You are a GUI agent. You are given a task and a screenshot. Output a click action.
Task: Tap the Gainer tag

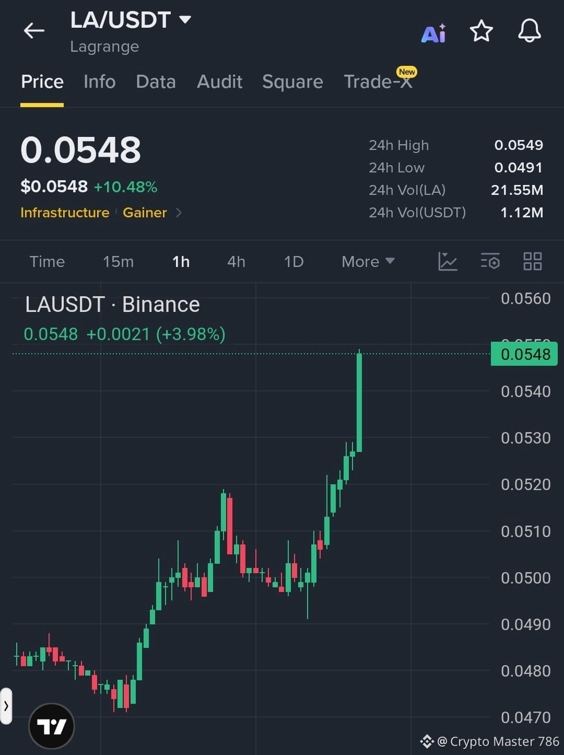[x=145, y=213]
